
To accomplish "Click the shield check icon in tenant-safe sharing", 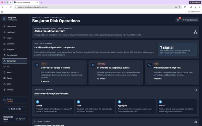I will pyautogui.click(x=195, y=90).
